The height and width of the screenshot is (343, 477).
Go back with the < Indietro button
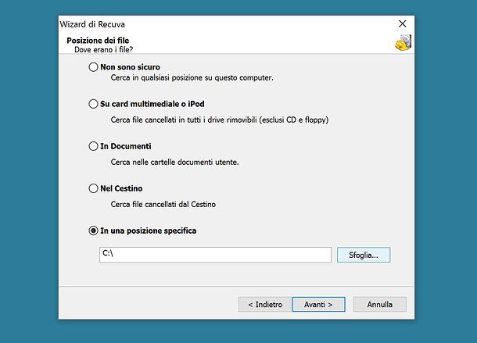pos(265,305)
